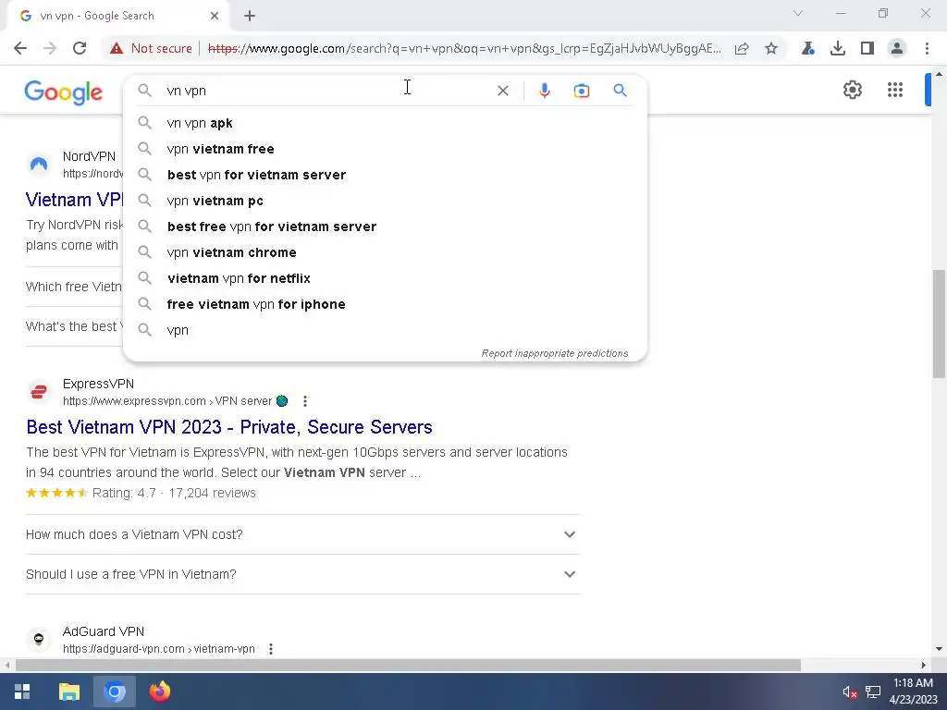The image size is (947, 710).
Task: Switch to Chrome taskbar icon
Action: click(x=114, y=692)
